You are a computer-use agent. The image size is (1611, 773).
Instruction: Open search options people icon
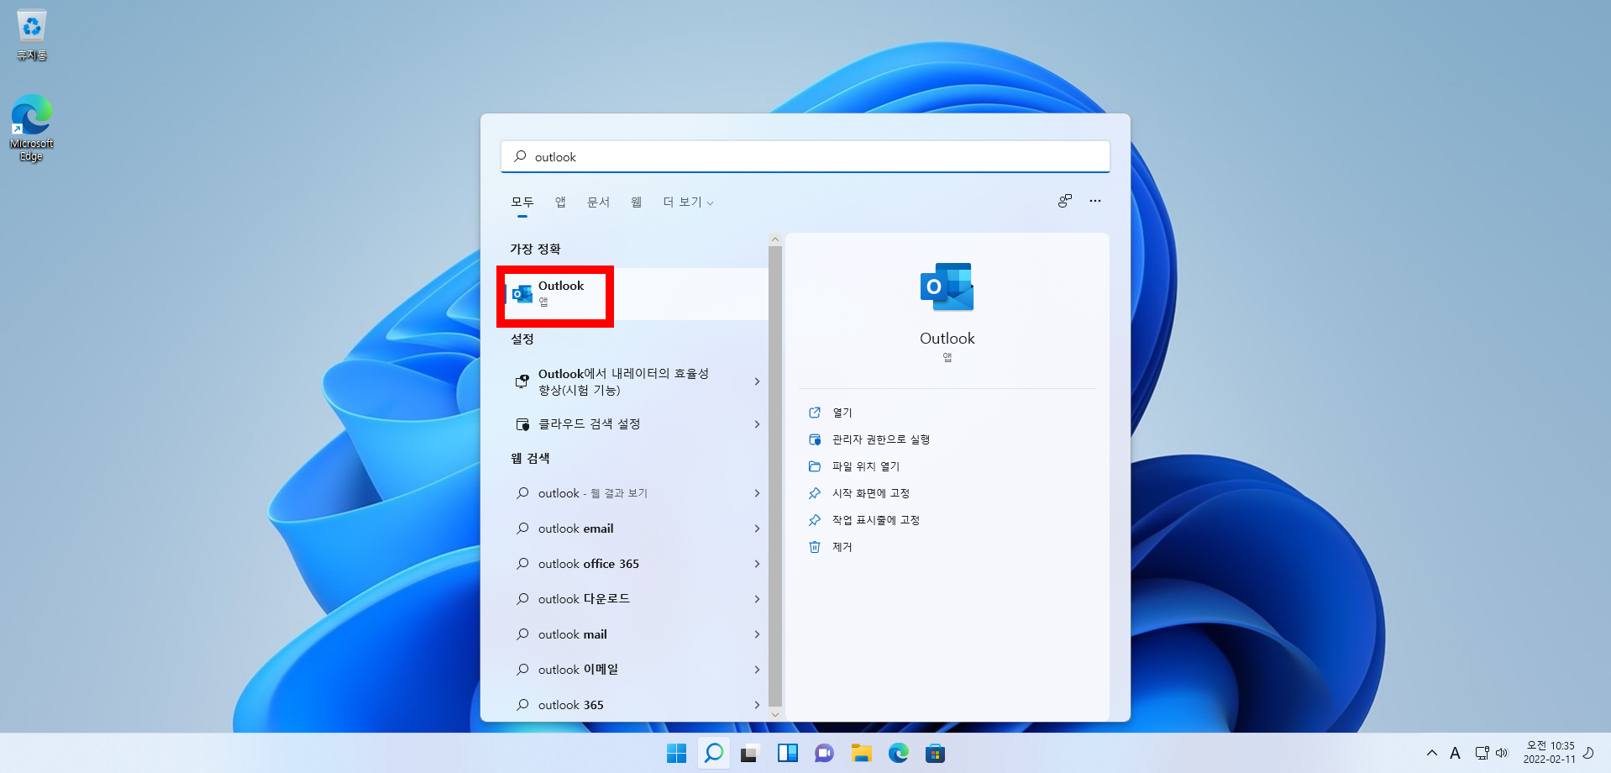click(x=1064, y=201)
